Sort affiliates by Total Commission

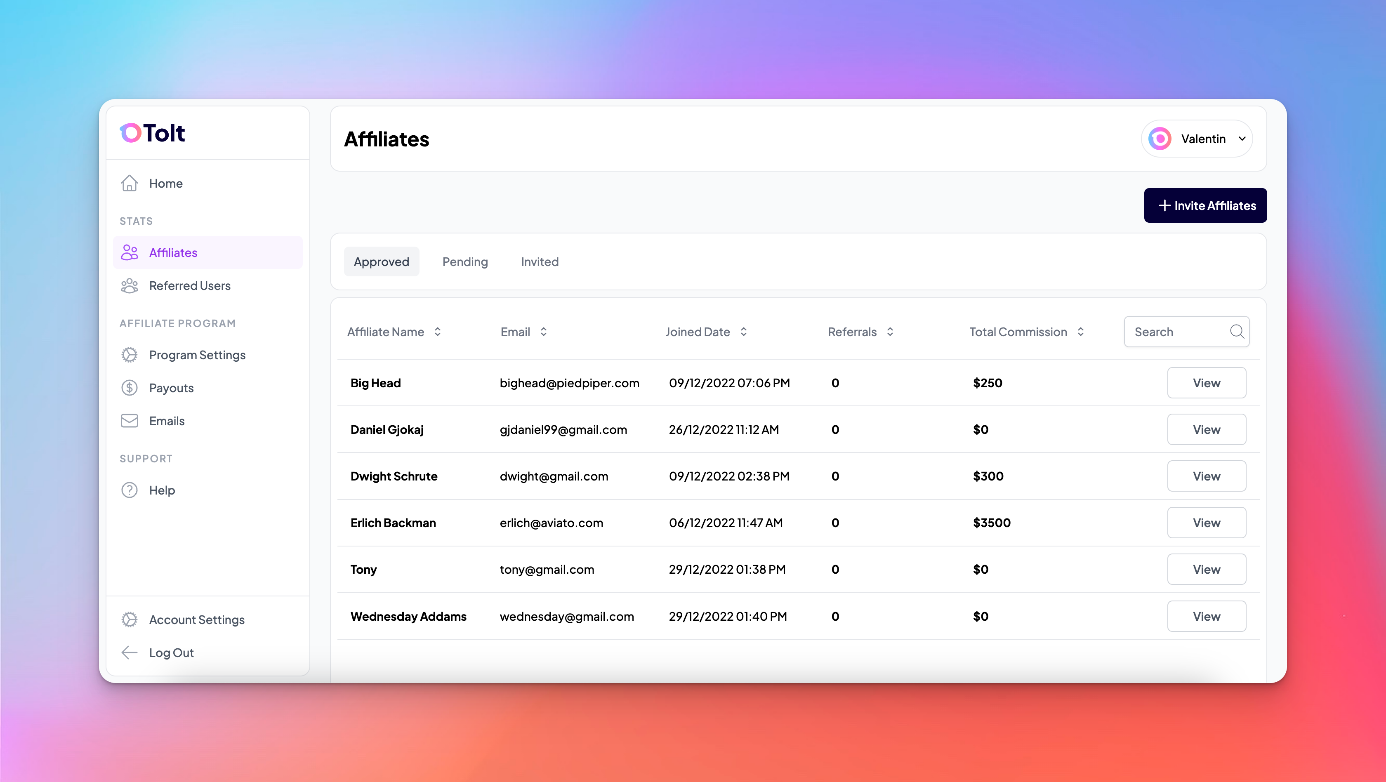click(1082, 332)
